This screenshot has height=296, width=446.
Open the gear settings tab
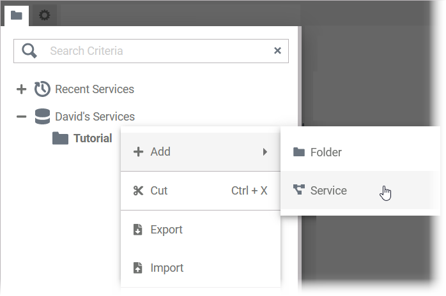[x=44, y=15]
